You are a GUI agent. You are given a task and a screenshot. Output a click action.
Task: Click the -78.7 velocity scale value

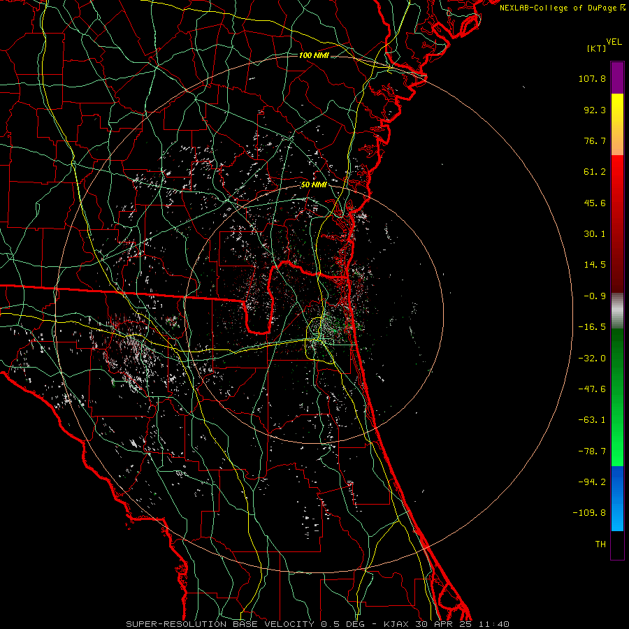coord(592,451)
